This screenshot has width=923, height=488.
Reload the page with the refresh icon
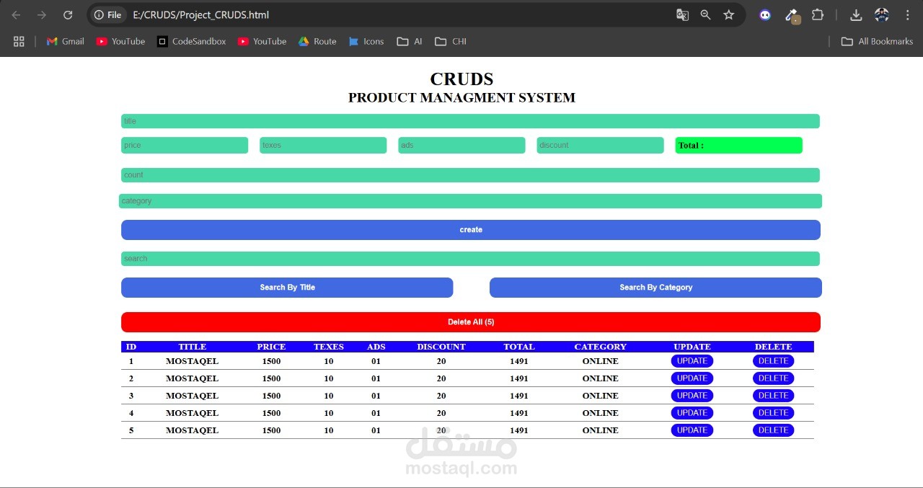pyautogui.click(x=68, y=14)
